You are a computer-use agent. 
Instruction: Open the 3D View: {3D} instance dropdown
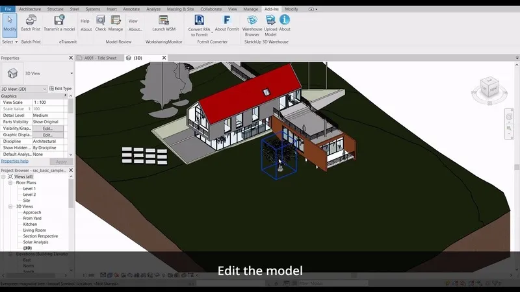click(x=24, y=89)
